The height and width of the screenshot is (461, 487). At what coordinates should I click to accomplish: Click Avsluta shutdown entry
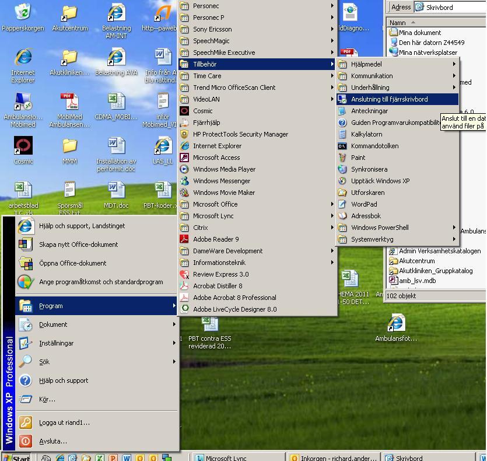point(96,441)
